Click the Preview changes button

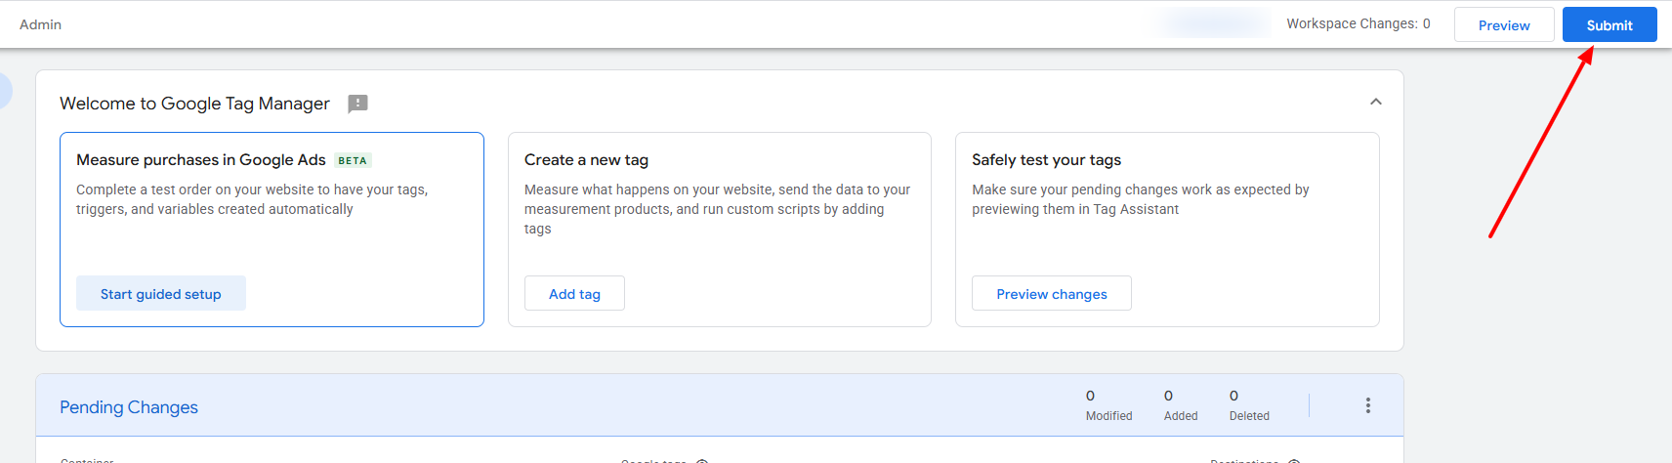click(x=1051, y=294)
